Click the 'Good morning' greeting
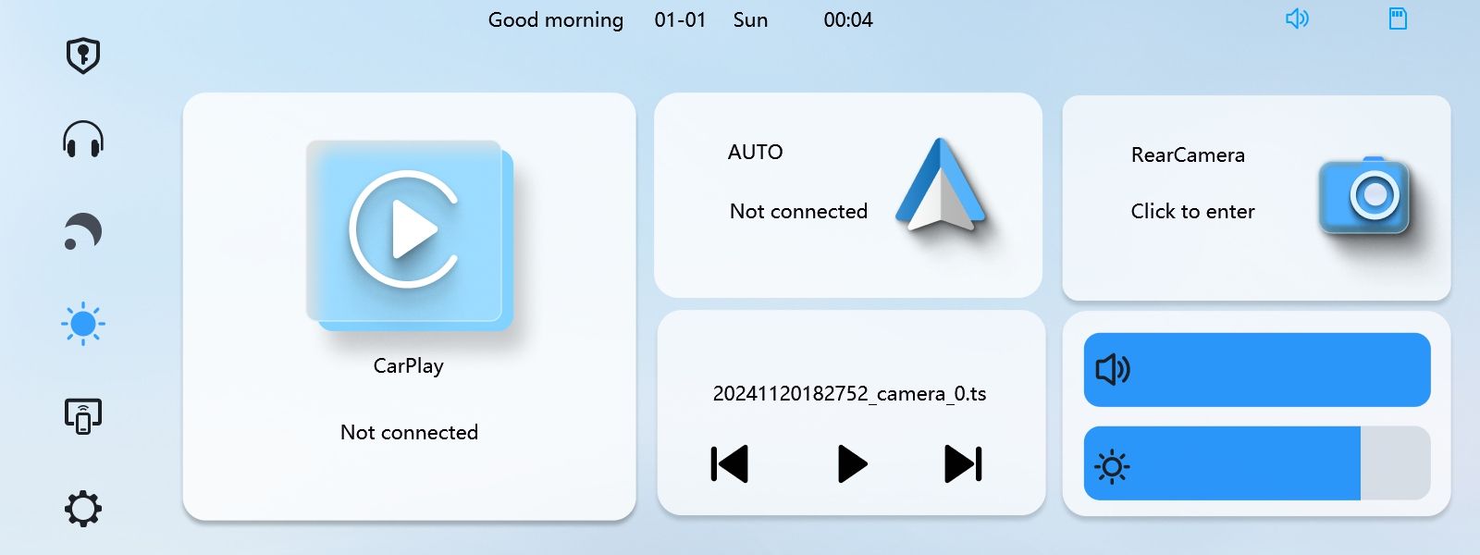The height and width of the screenshot is (555, 1480). (x=556, y=20)
